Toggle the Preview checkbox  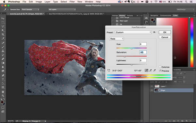tap(160, 71)
